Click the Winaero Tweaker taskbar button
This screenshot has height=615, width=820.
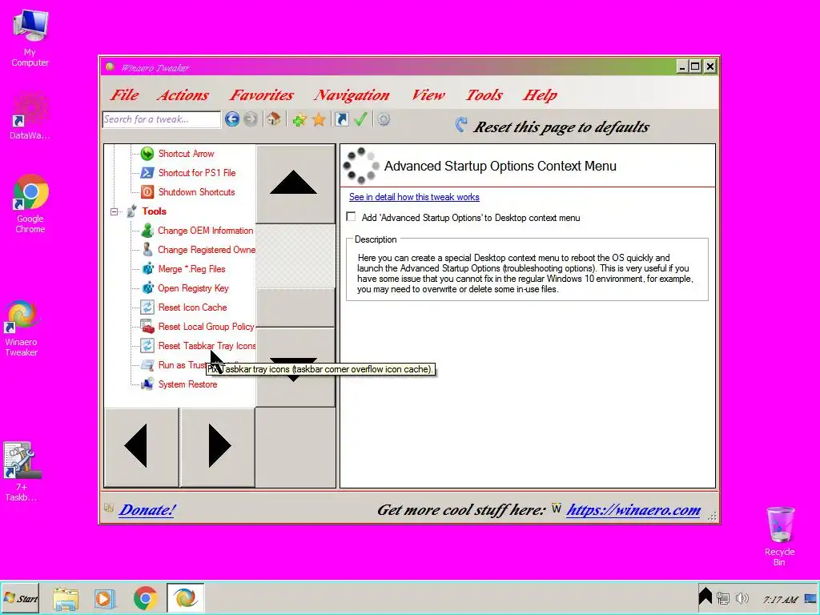click(186, 597)
